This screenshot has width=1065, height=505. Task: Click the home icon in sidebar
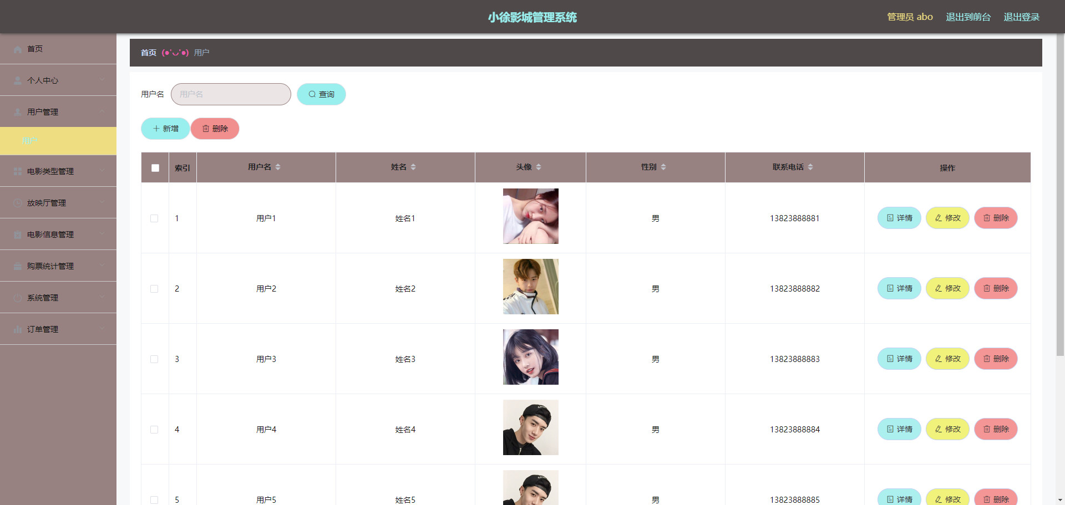(18, 49)
